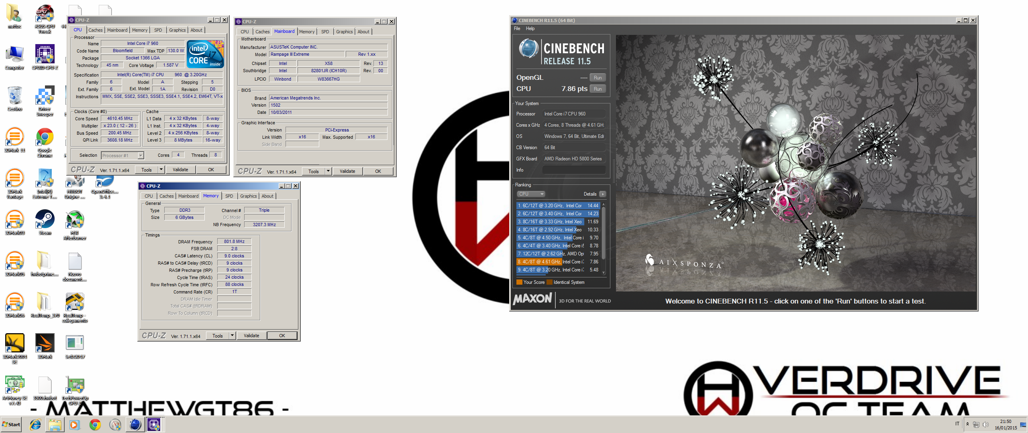
Task: Open Windows Media Player from the taskbar
Action: [x=75, y=425]
